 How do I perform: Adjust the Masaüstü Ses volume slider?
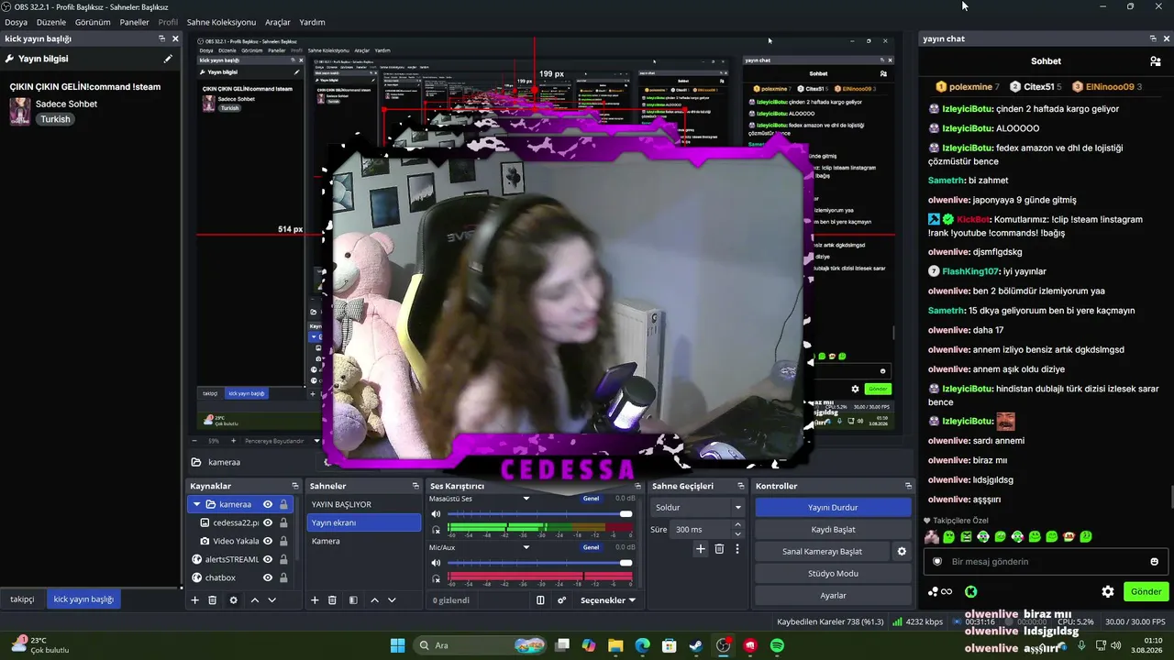(x=539, y=514)
